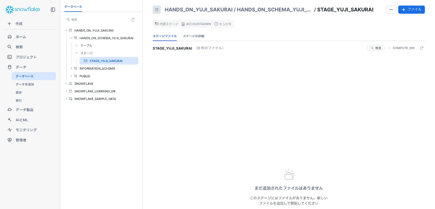Collapse the HANDS_ON_SCHEMA_YUJI_SAKURAI schema node
The width and height of the screenshot is (435, 209).
(x=71, y=38)
